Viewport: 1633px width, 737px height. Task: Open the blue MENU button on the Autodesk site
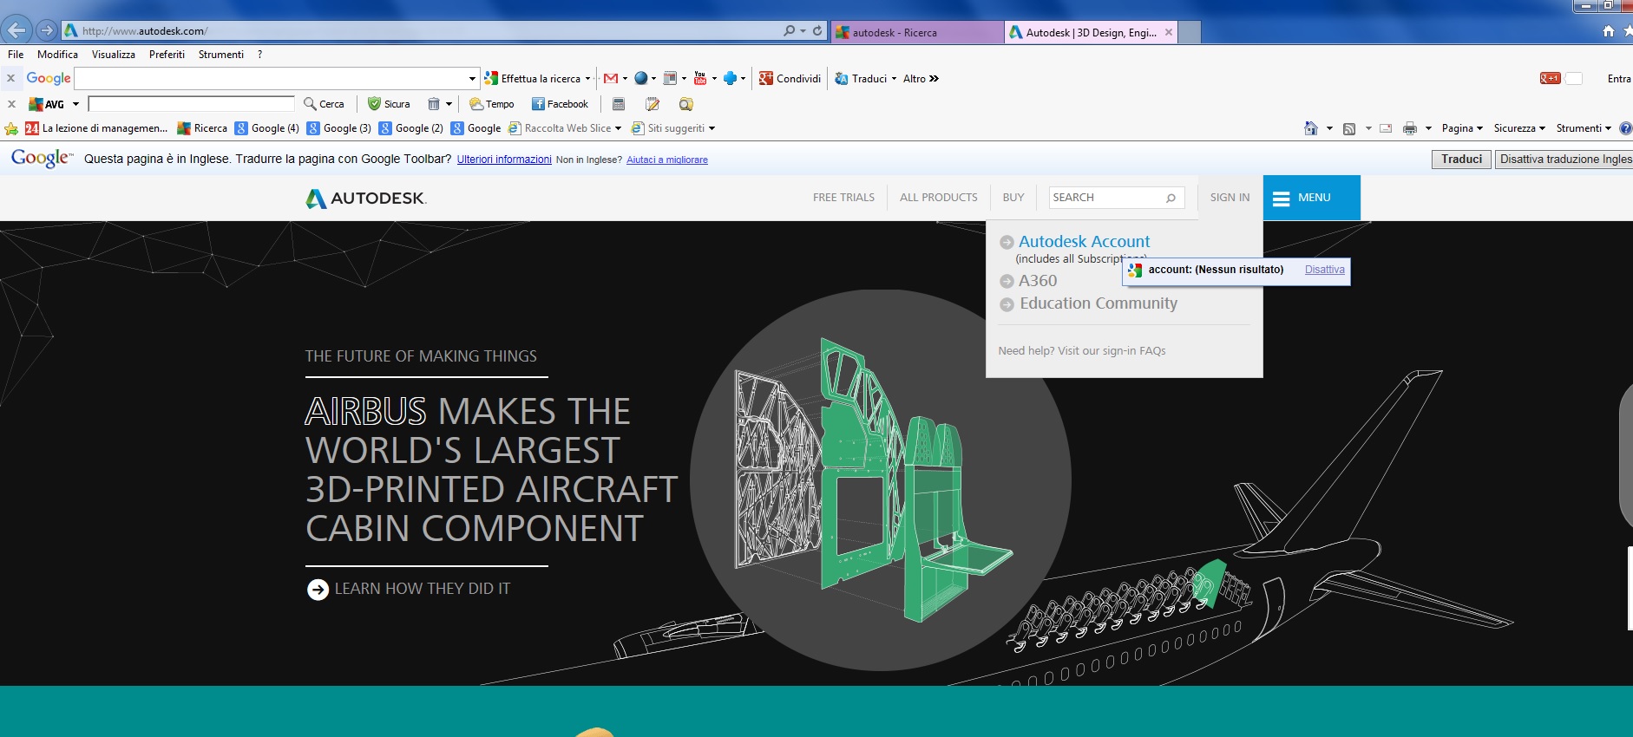point(1311,198)
